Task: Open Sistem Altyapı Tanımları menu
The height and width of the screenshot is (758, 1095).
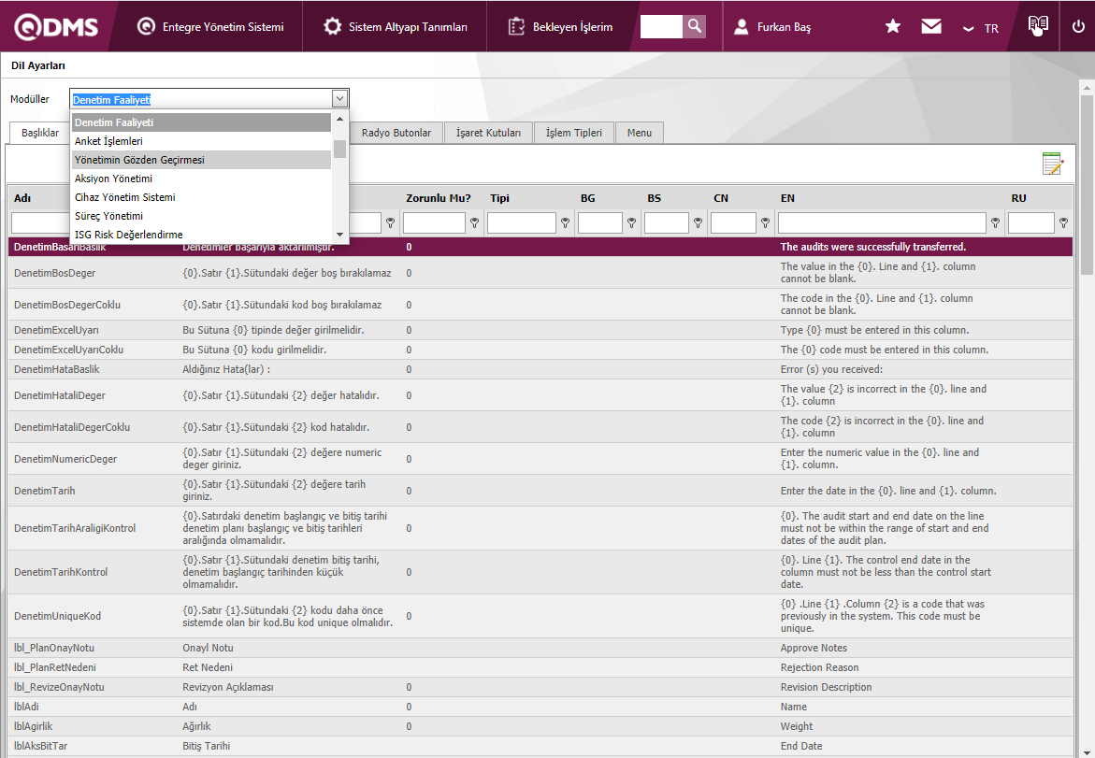Action: click(396, 27)
